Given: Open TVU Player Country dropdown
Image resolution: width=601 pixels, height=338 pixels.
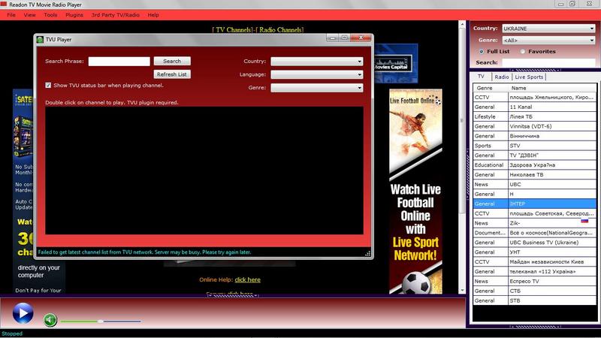Looking at the screenshot, I should [x=317, y=62].
